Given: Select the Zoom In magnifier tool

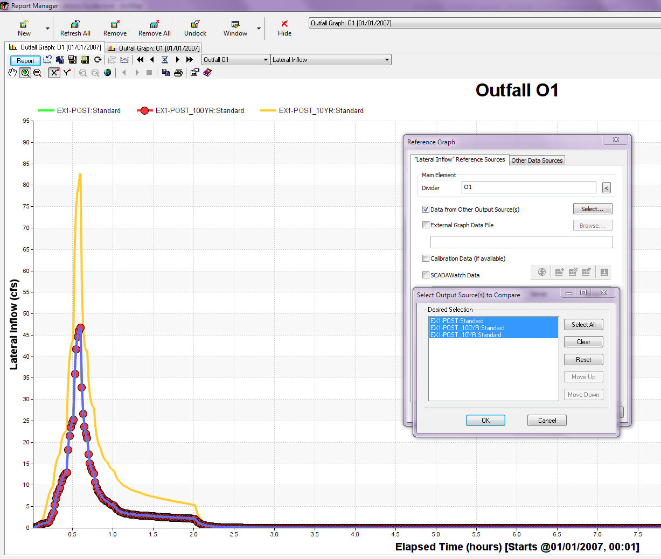Looking at the screenshot, I should pyautogui.click(x=25, y=73).
